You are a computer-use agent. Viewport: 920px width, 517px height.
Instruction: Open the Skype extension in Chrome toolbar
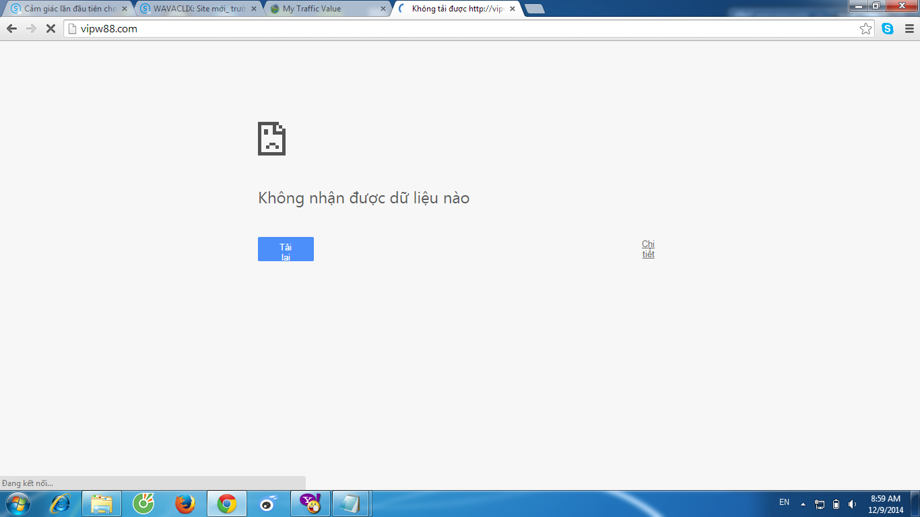click(x=888, y=29)
